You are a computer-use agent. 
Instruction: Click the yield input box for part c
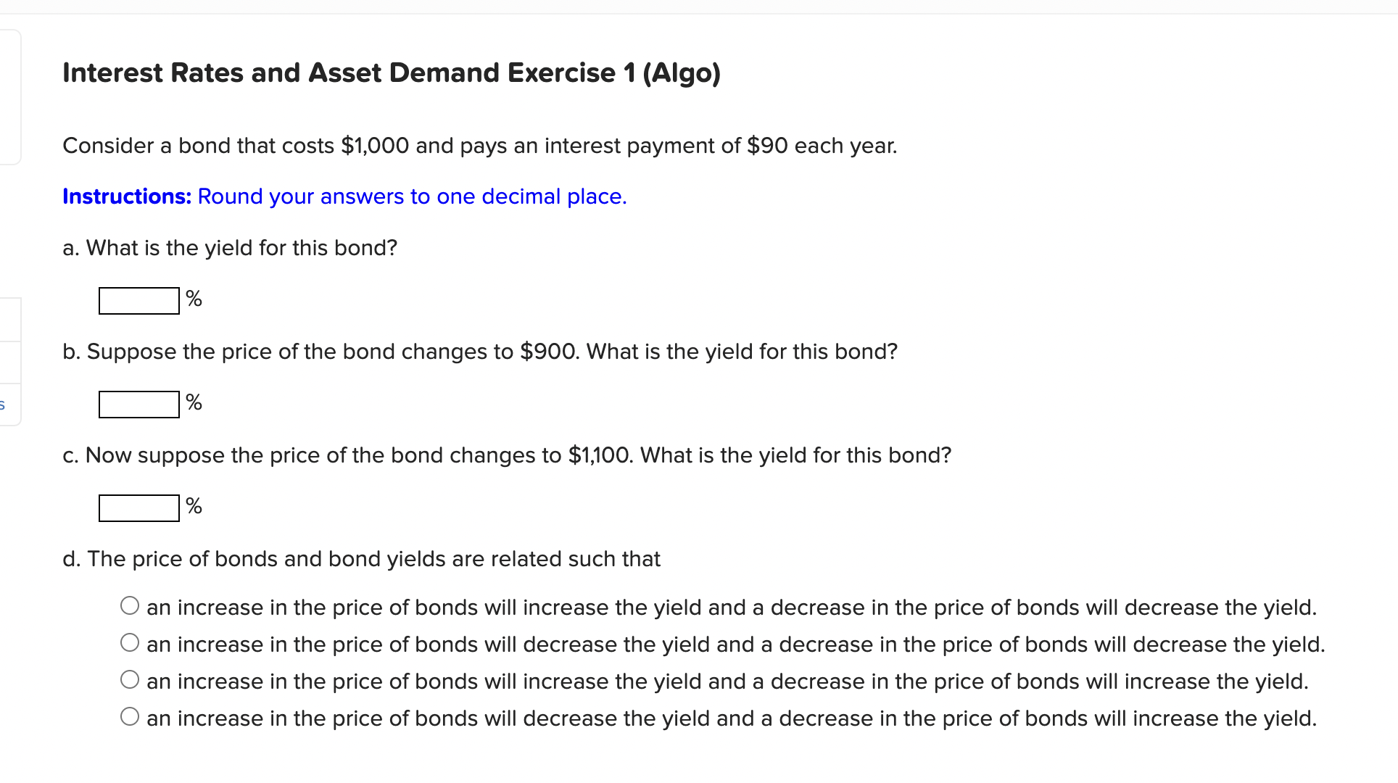tap(138, 507)
